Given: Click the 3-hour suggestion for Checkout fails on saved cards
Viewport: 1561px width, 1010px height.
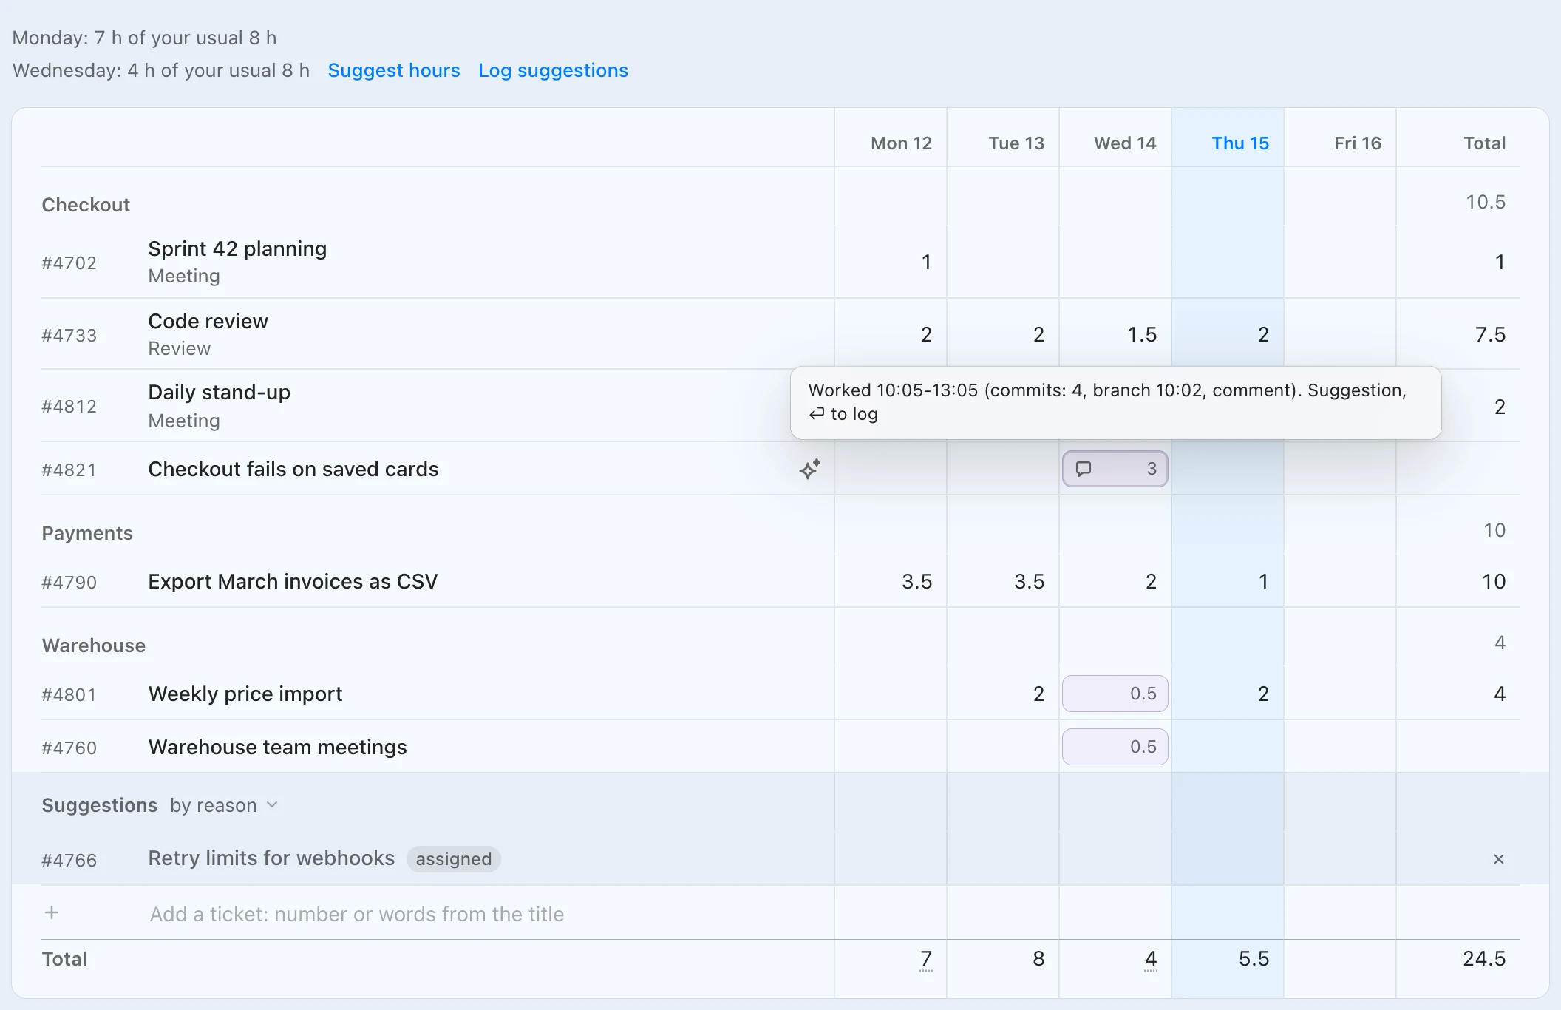Looking at the screenshot, I should coord(1115,469).
